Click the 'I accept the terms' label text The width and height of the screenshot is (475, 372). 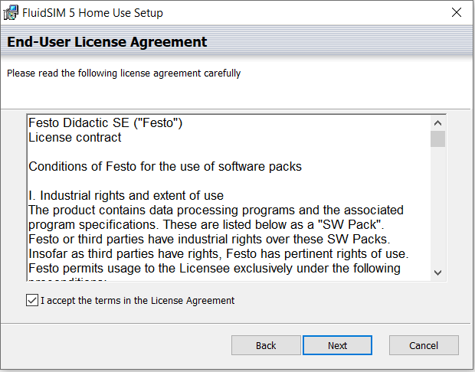137,301
